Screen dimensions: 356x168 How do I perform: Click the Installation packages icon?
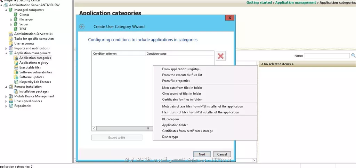point(16,91)
